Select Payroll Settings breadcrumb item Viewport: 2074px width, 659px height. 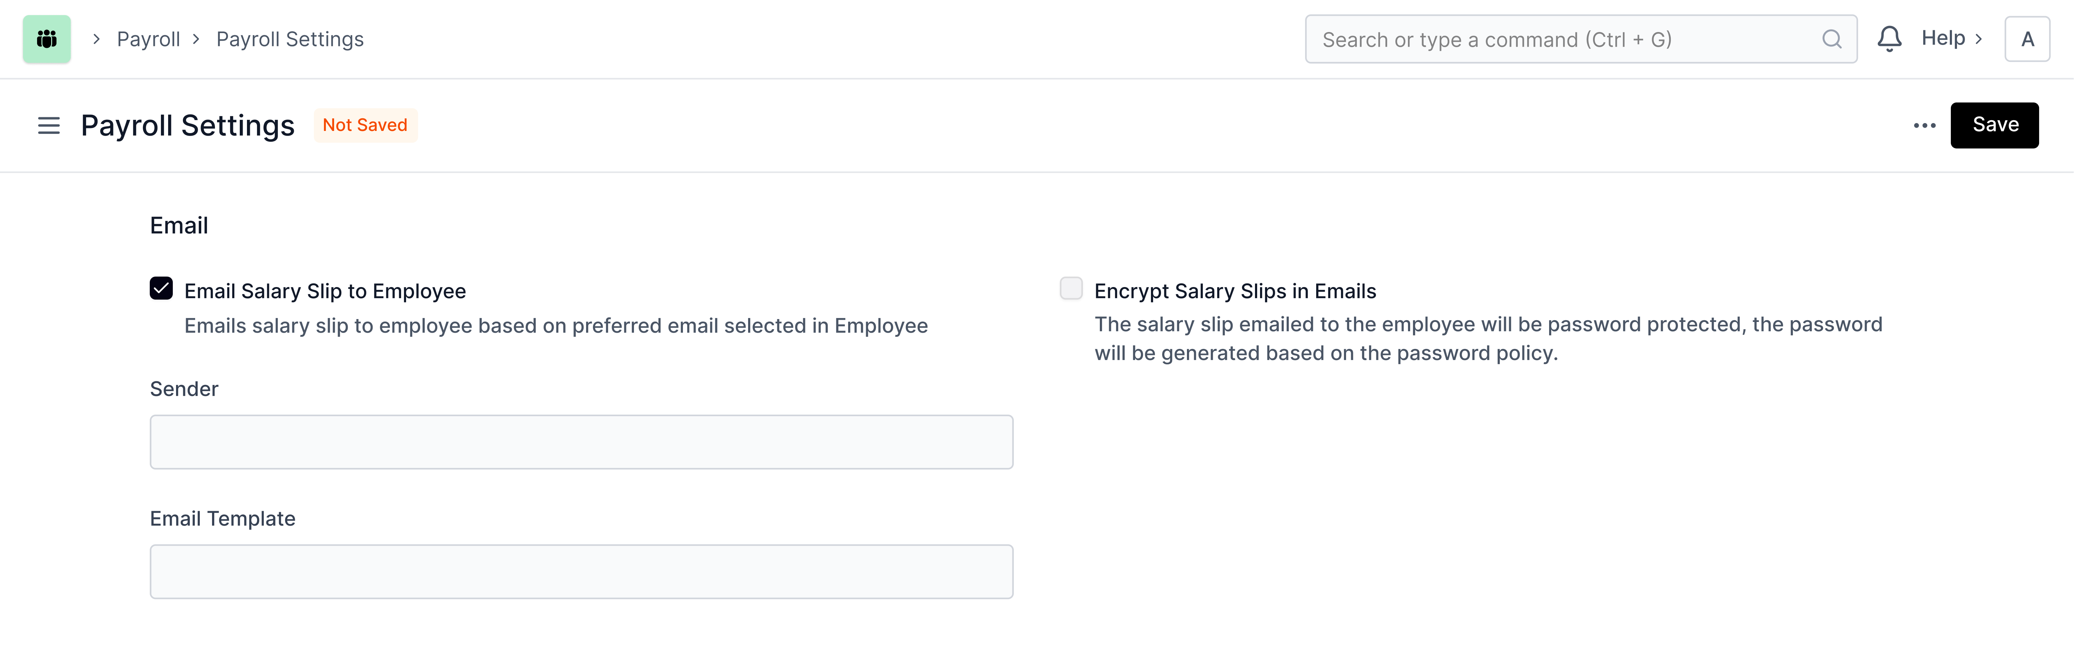click(290, 40)
